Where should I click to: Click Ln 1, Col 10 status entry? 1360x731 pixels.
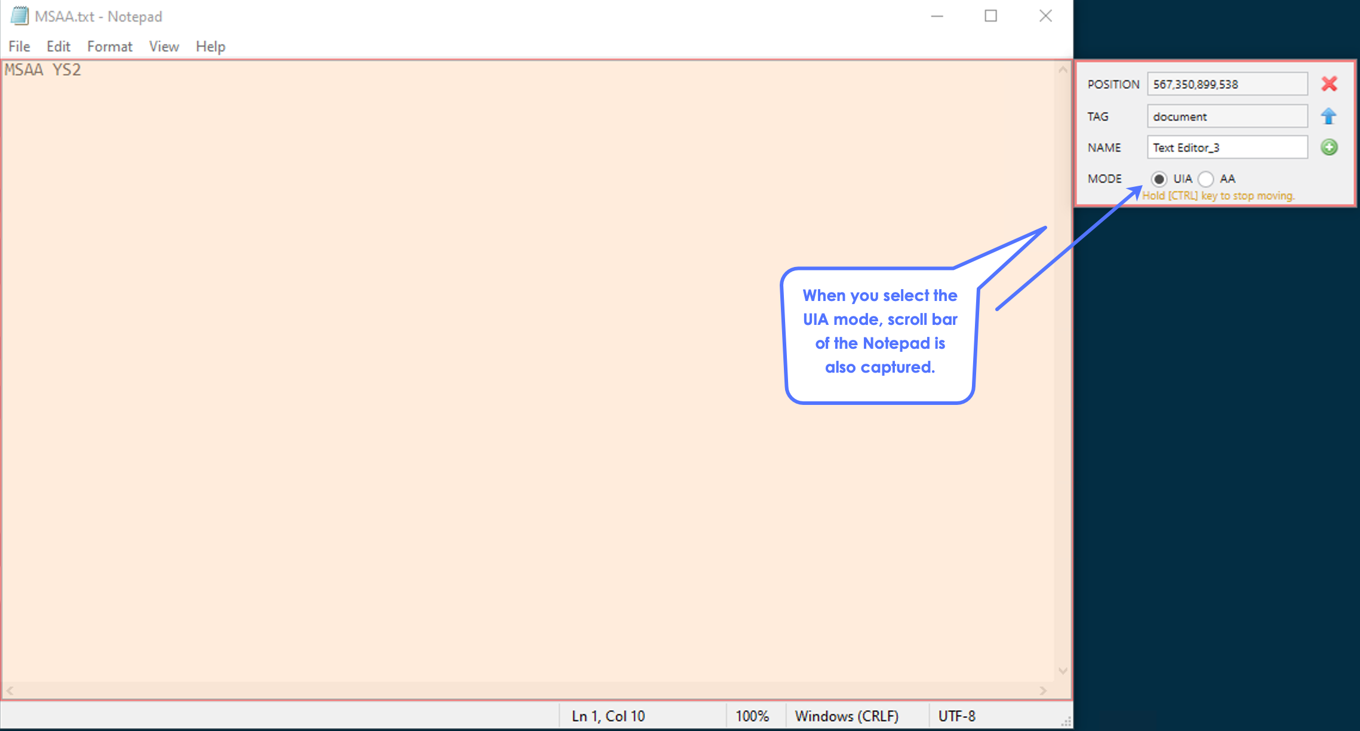coord(608,716)
